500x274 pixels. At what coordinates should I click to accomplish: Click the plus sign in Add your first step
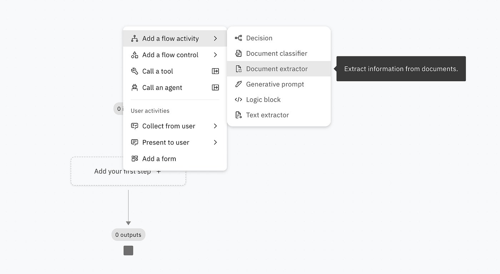[x=159, y=171]
